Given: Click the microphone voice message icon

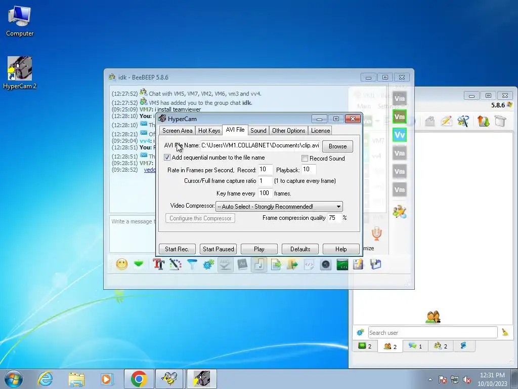Looking at the screenshot, I should [x=376, y=234].
